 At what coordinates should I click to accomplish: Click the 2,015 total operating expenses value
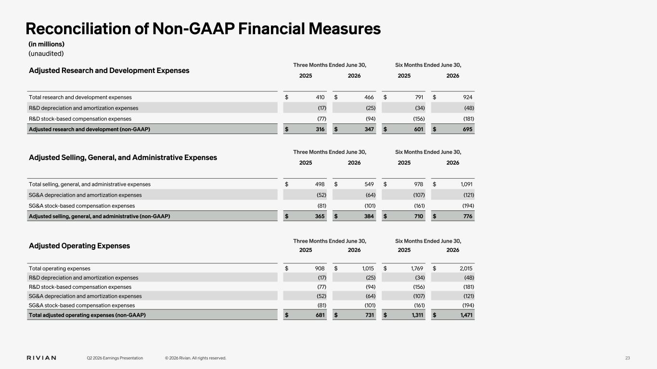(x=465, y=269)
